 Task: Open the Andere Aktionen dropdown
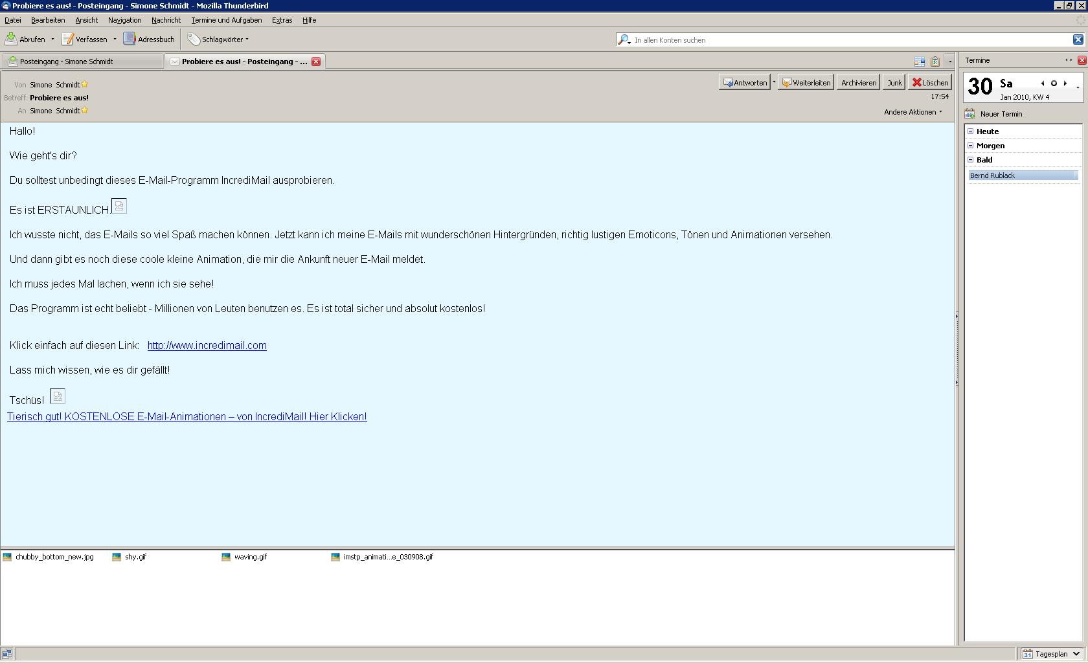[913, 112]
